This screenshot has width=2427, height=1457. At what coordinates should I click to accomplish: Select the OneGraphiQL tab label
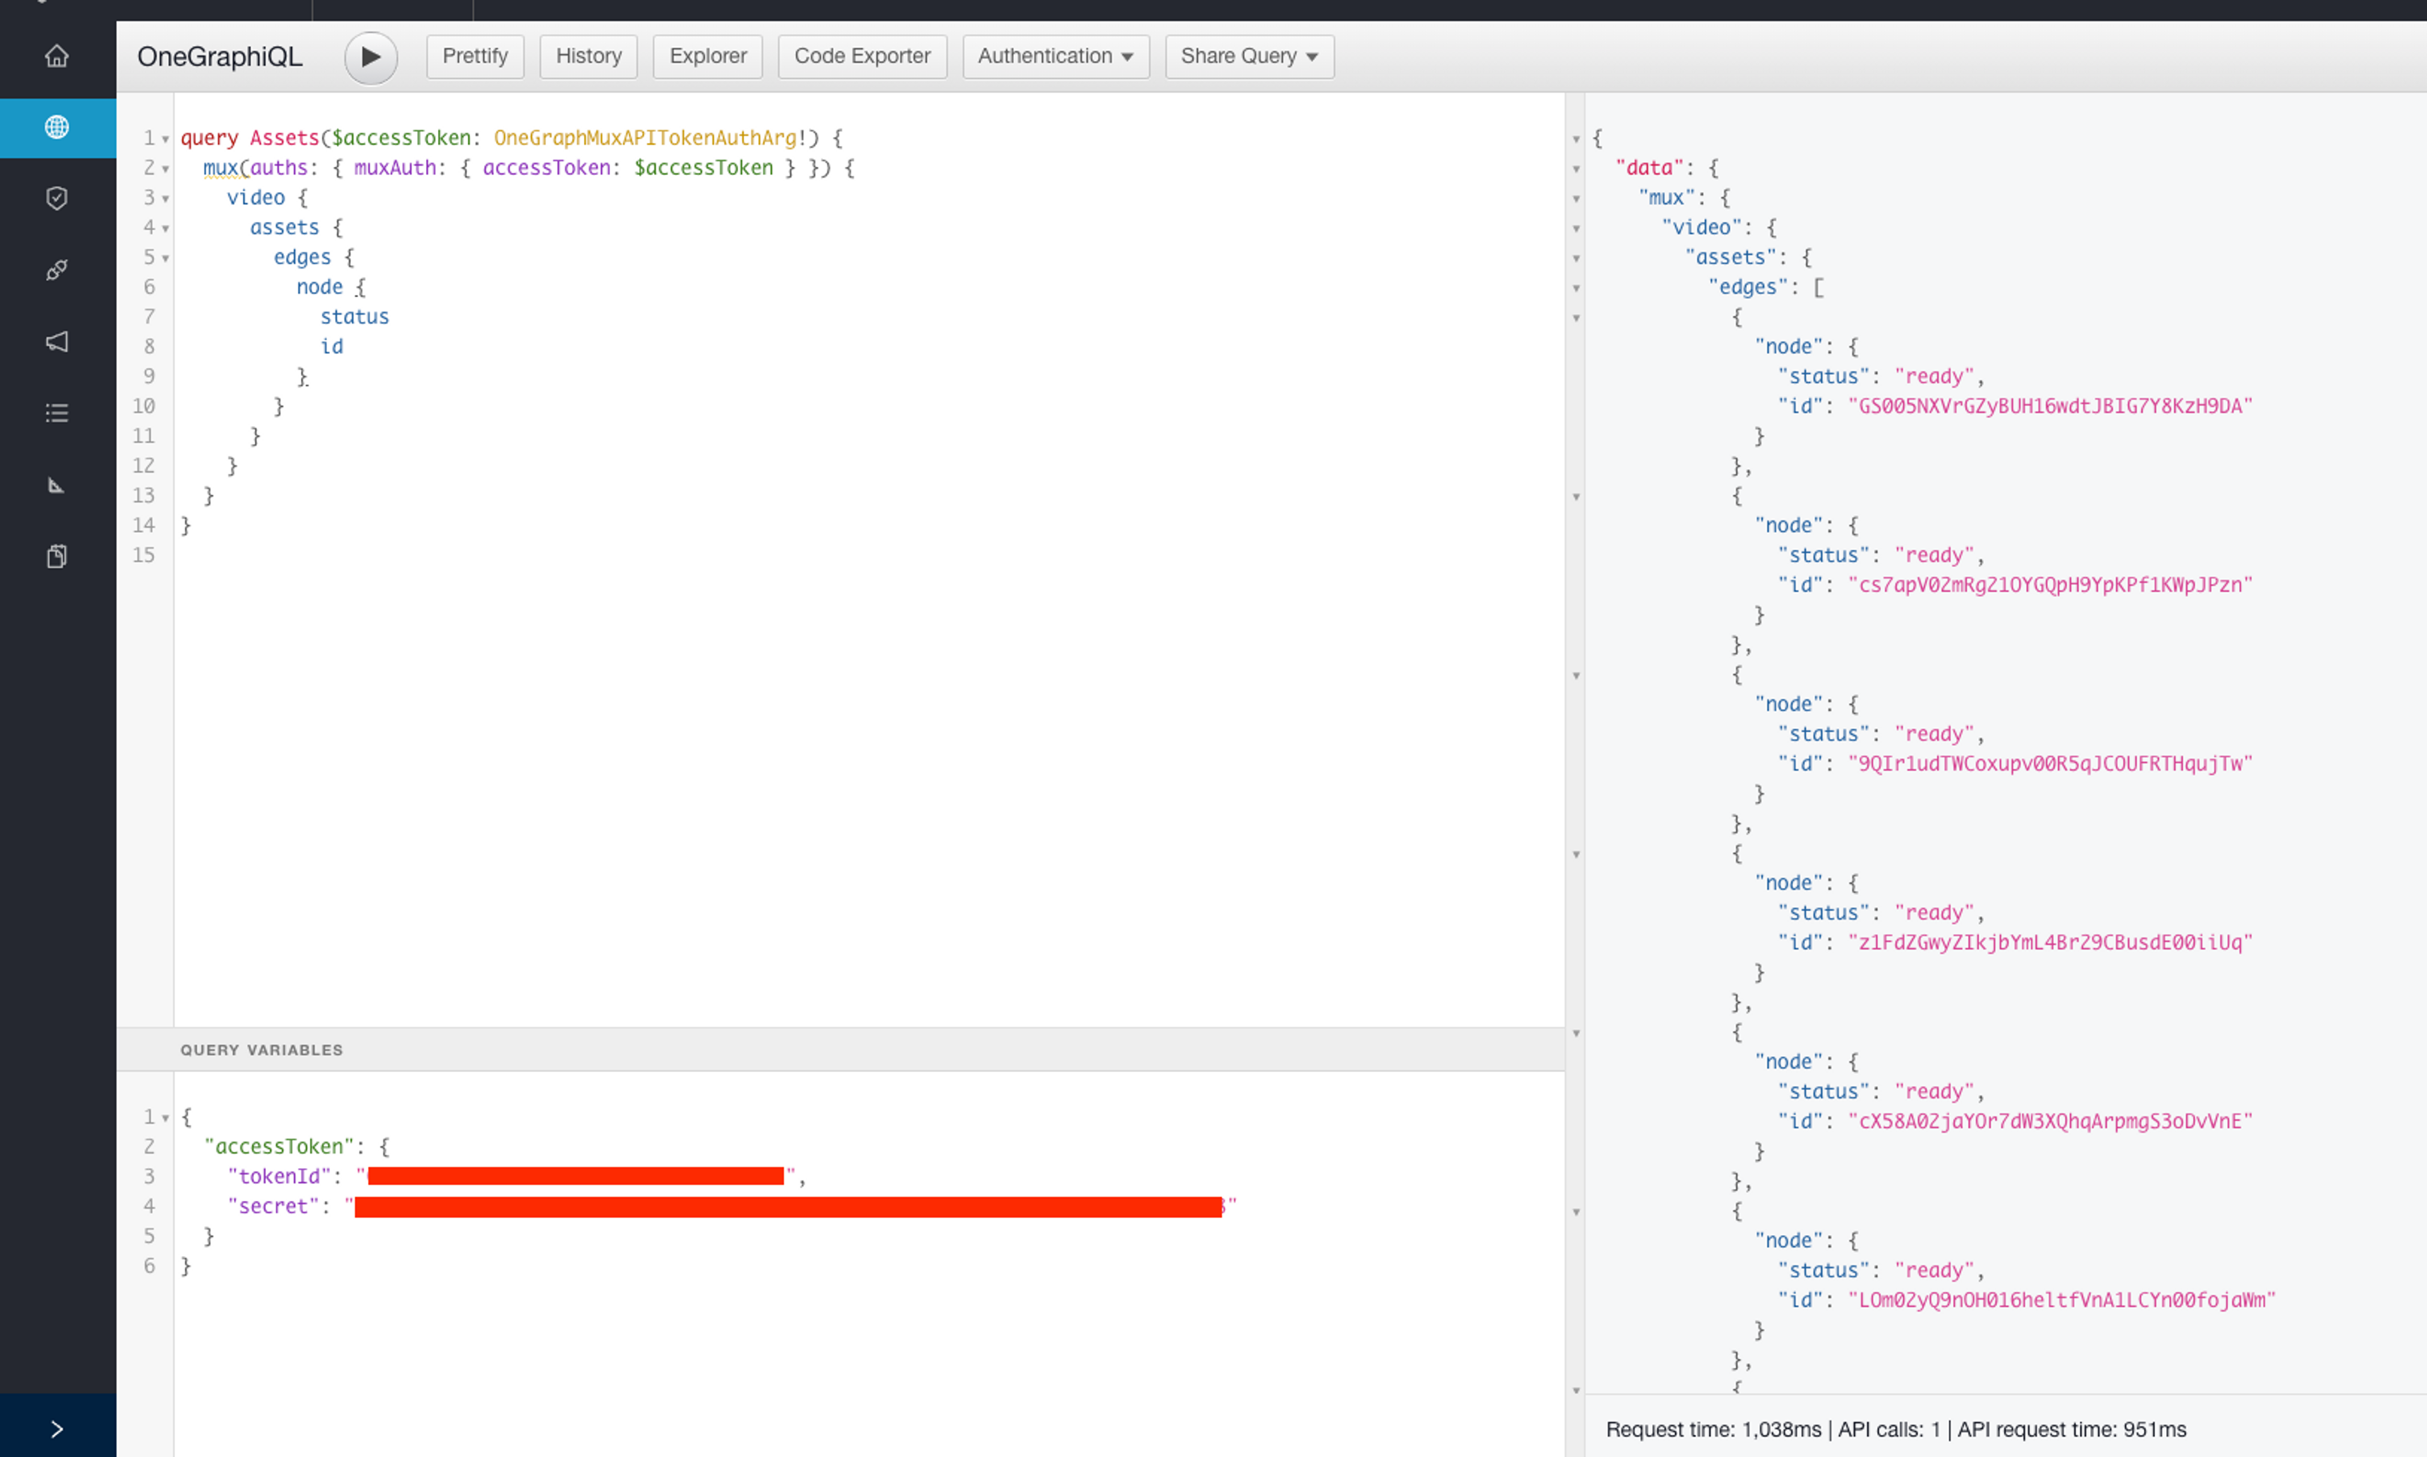pos(219,56)
